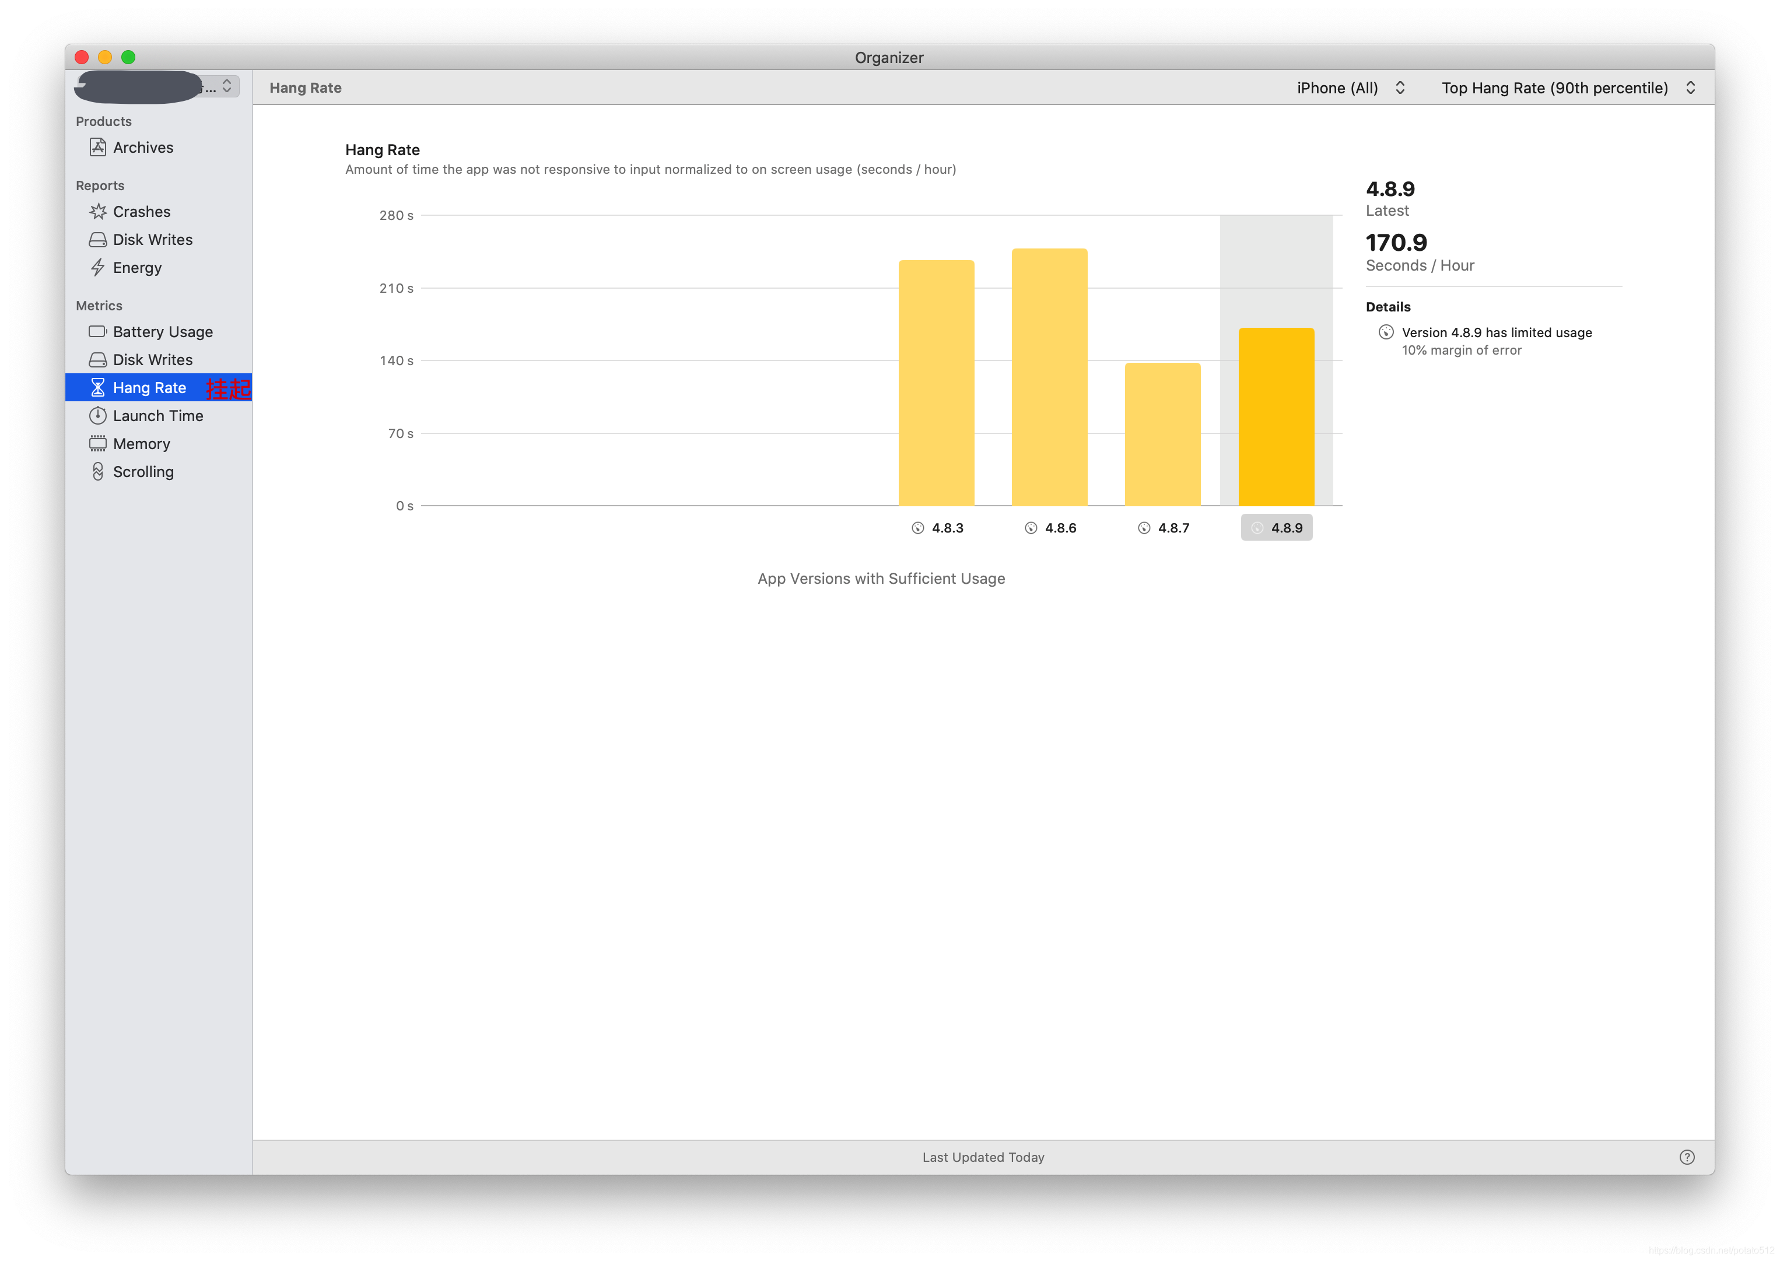The image size is (1780, 1261).
Task: Click the Battery Usage icon
Action: point(98,331)
